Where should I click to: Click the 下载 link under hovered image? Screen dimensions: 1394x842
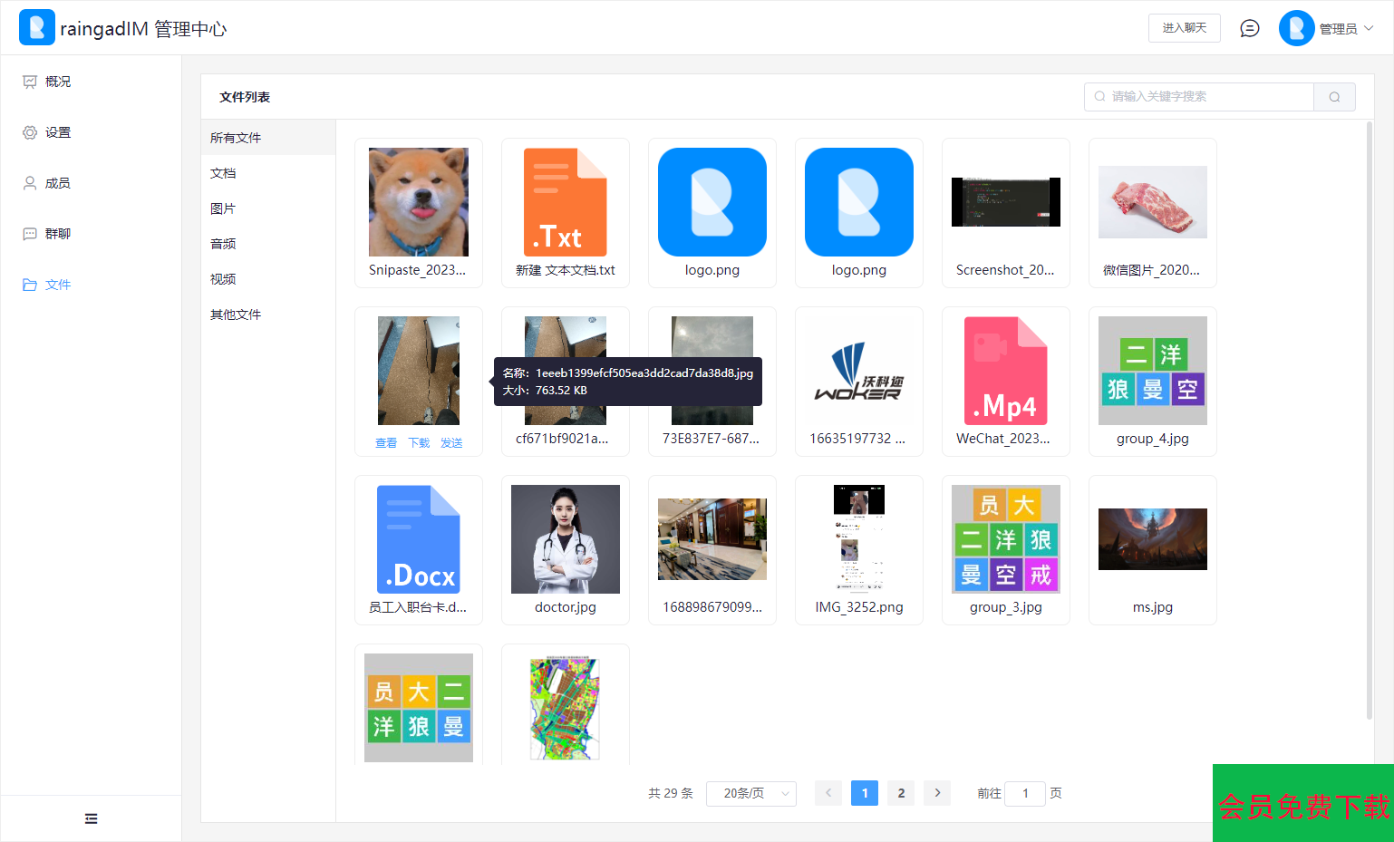coord(419,443)
